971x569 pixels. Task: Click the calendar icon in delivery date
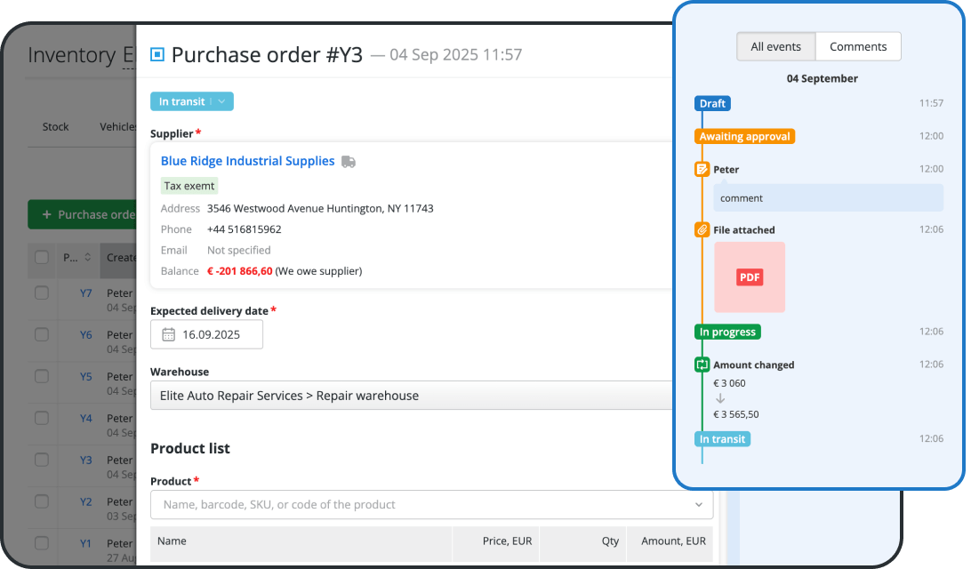168,335
